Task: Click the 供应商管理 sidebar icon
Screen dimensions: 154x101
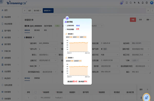Action: (x=3, y=24)
